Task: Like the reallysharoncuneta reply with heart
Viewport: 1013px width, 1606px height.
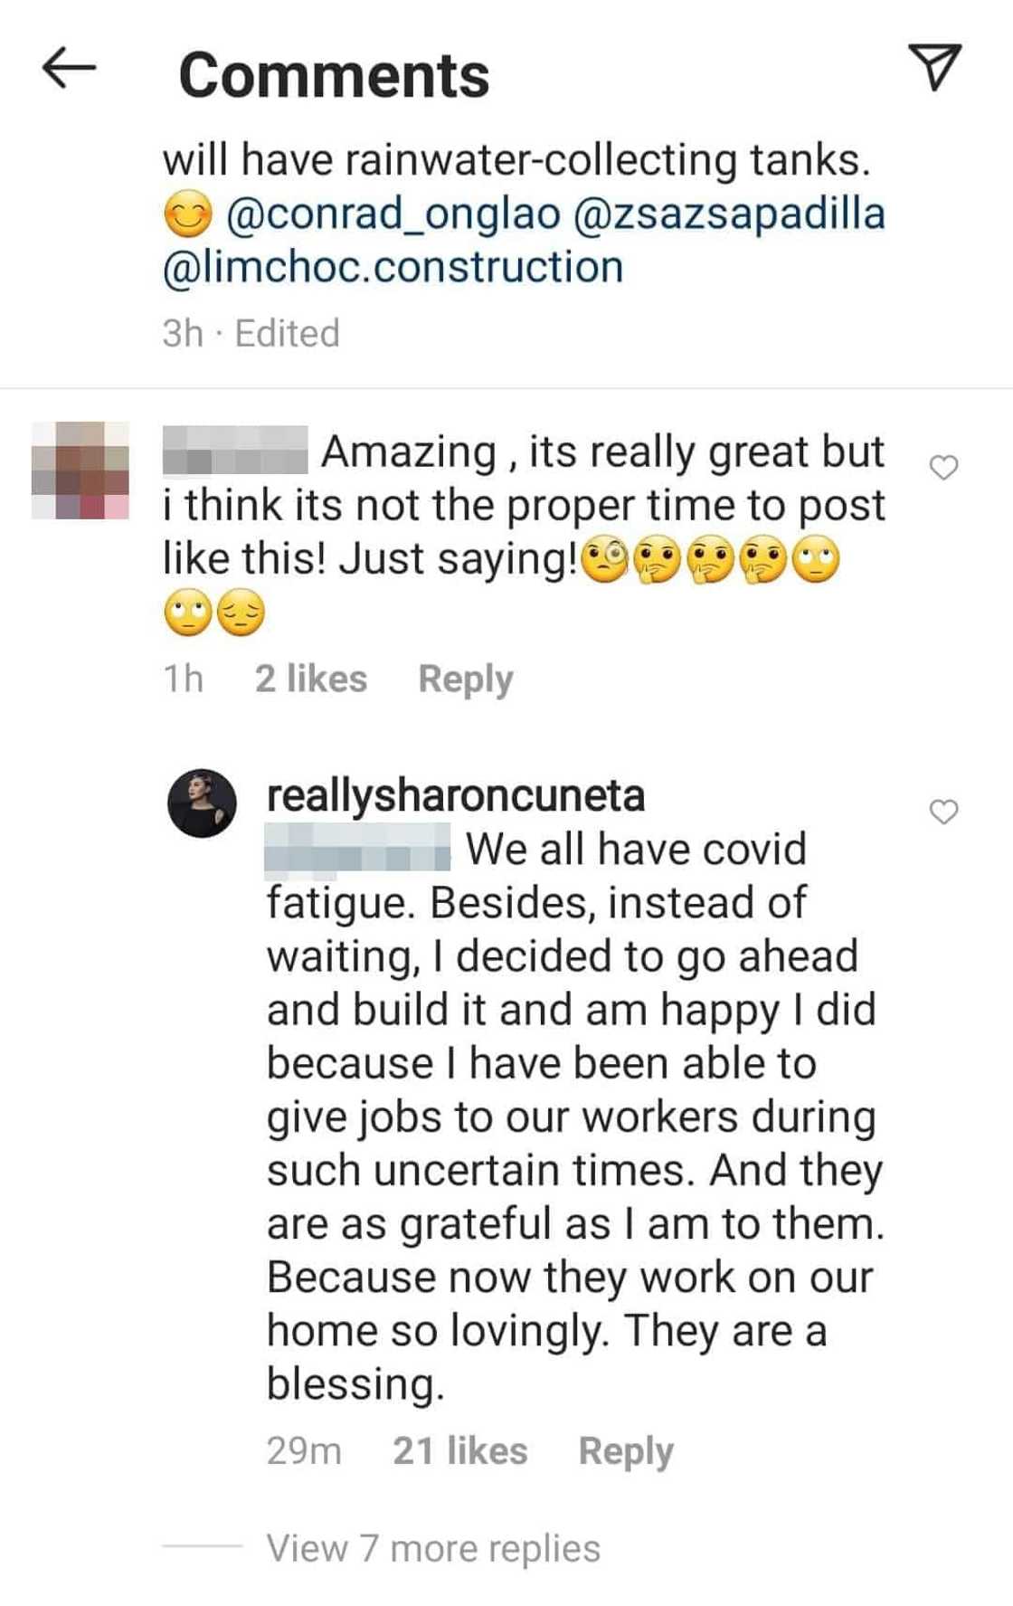Action: [x=943, y=812]
